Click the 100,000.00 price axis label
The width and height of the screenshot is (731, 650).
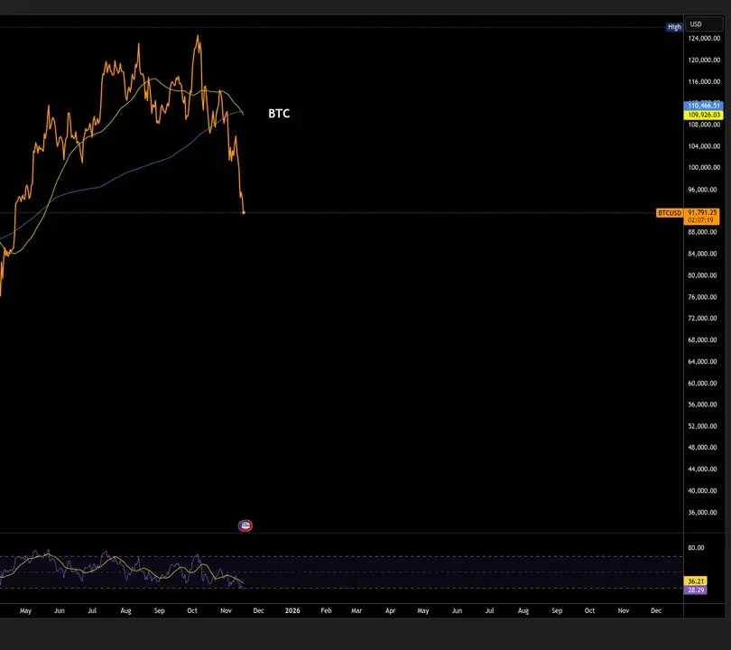coord(704,167)
